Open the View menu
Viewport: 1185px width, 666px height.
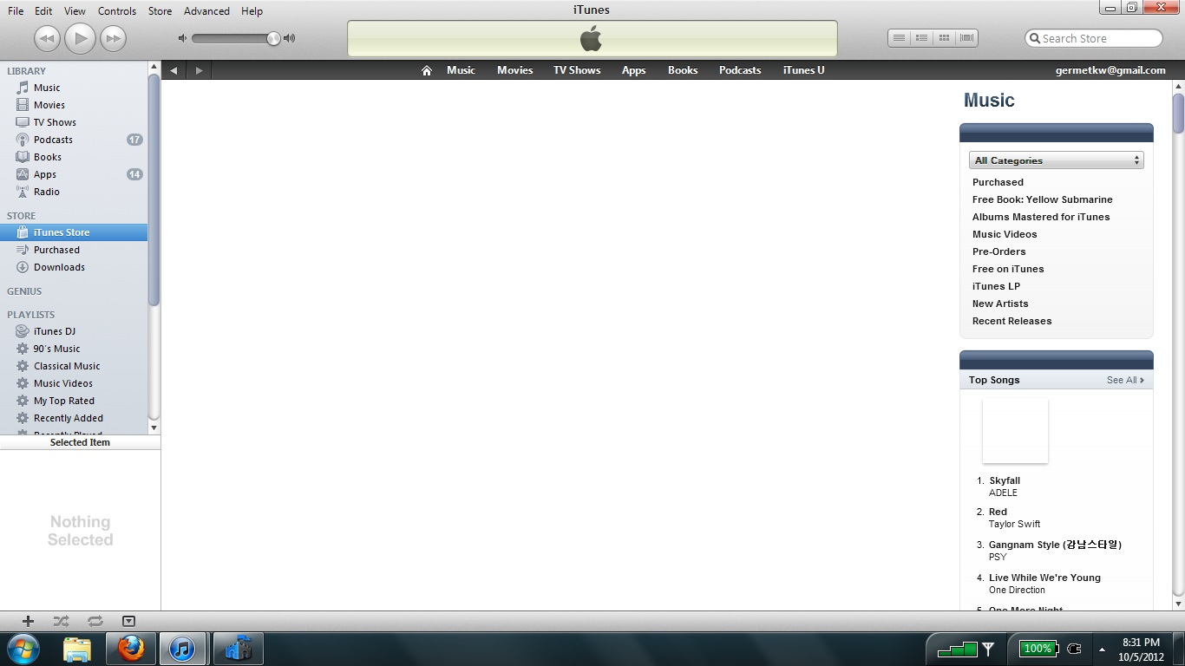pyautogui.click(x=75, y=11)
